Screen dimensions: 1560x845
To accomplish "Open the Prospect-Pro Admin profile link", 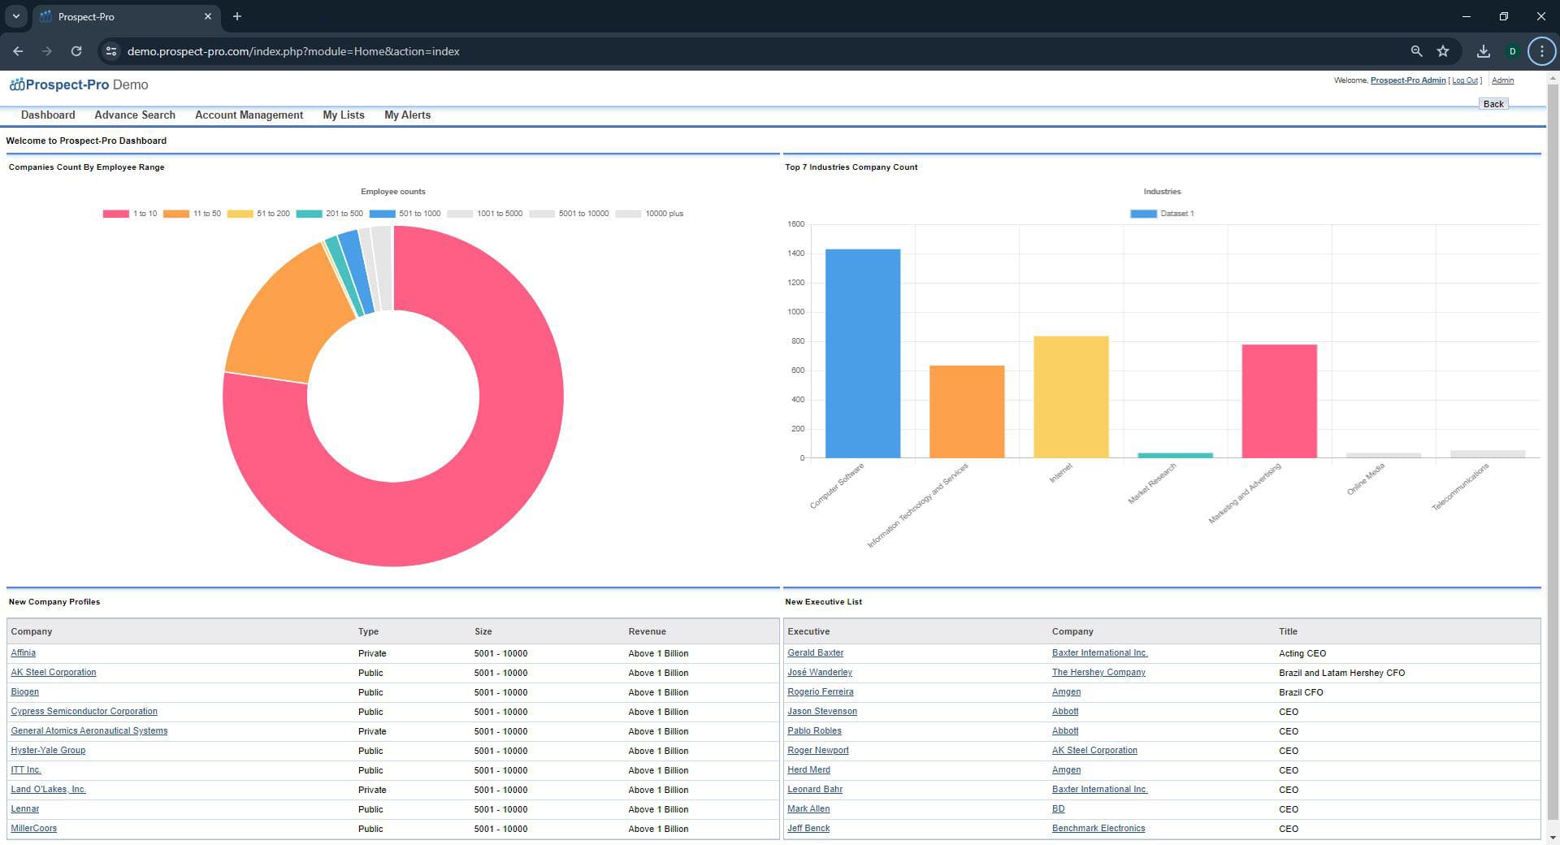I will click(x=1408, y=80).
